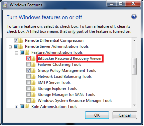Viewport: 144px width, 126px height.
Task: Enable SMTP Server Tools checkbox
Action: 28,82
